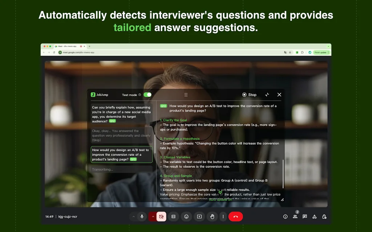Image resolution: width=372 pixels, height=232 pixels.
Task: Mute the microphone in Google Meet
Action: point(142,216)
